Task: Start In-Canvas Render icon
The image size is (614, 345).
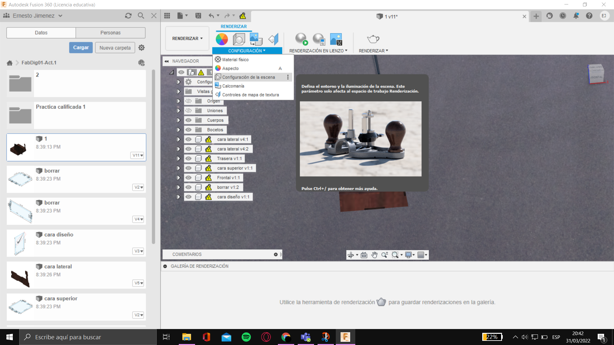Action: coord(301,39)
